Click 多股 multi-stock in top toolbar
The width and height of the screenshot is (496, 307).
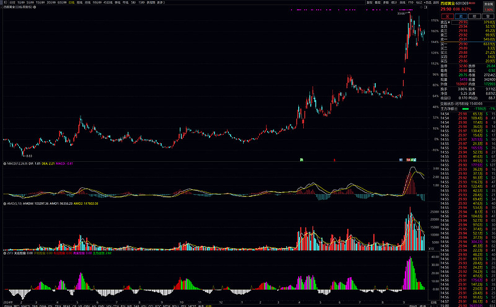(386, 2)
